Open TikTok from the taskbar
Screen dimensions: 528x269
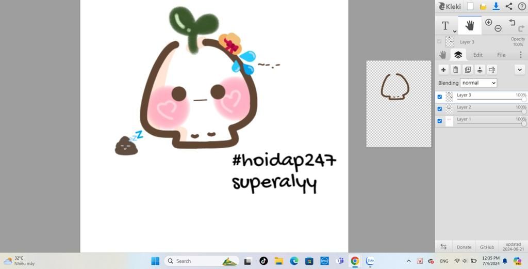tap(263, 261)
